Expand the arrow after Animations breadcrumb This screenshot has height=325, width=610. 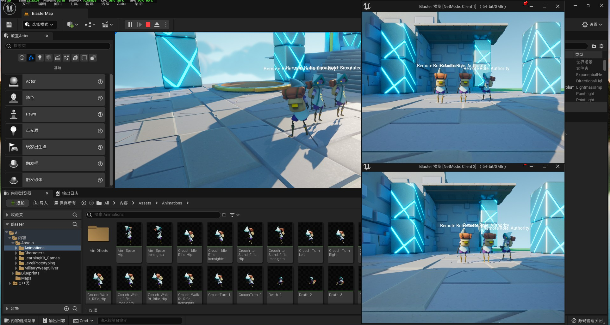tap(188, 203)
